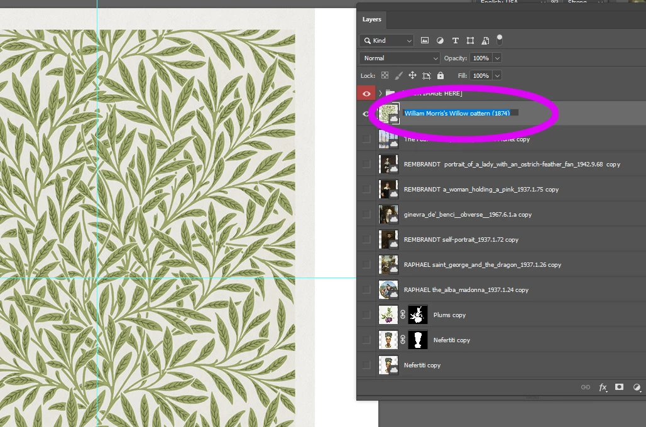Select the Willow pattern layer thumbnail
Image resolution: width=646 pixels, height=427 pixels.
click(x=388, y=114)
